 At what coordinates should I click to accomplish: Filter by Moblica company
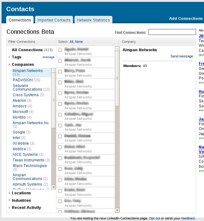22,149
